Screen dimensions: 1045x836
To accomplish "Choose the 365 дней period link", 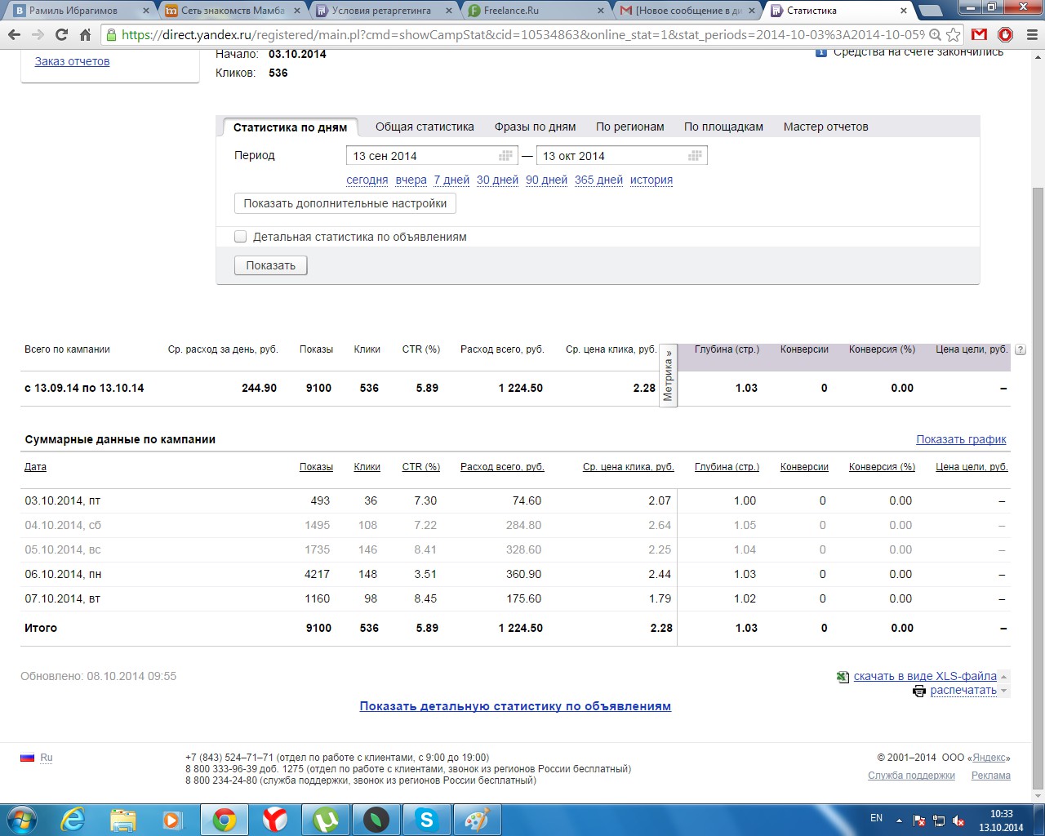I will tap(598, 180).
